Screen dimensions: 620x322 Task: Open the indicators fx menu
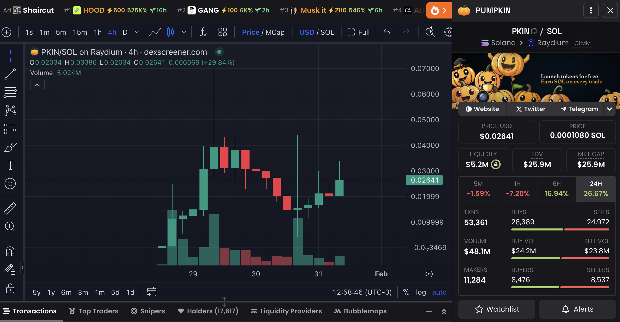pos(203,32)
